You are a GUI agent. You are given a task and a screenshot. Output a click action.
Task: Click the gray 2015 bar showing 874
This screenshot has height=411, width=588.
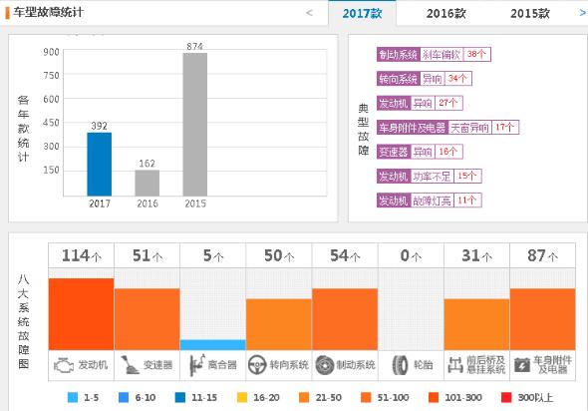[x=195, y=125]
